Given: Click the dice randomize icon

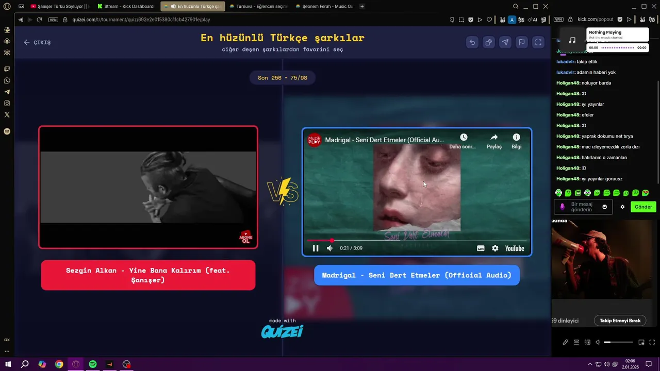Looking at the screenshot, I should coord(488,42).
